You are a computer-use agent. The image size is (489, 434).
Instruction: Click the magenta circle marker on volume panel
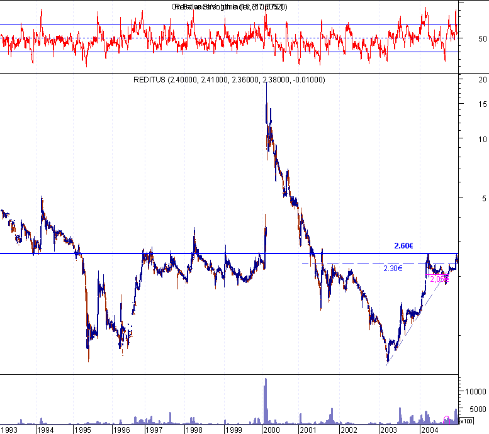tap(446, 420)
